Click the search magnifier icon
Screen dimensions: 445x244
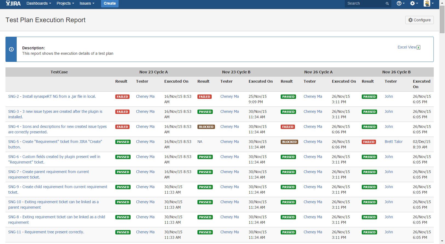coord(387,4)
